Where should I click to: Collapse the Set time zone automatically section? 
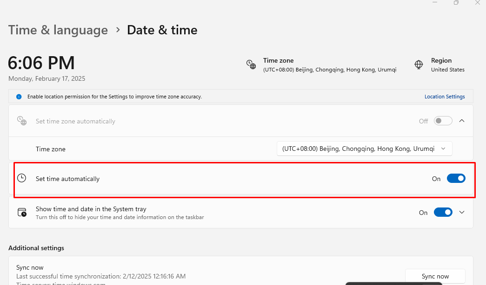462,120
